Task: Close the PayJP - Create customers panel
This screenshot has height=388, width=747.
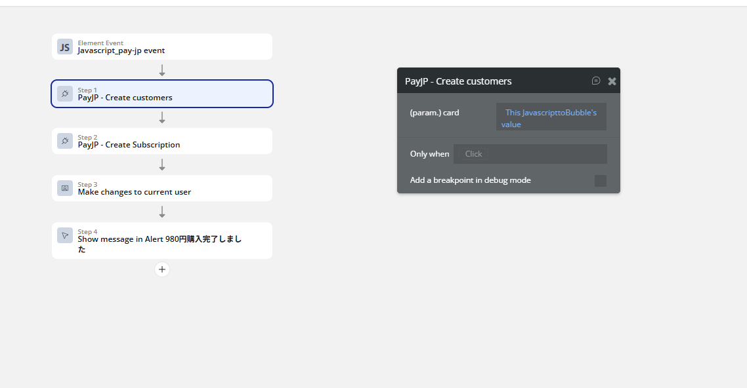Action: click(x=612, y=81)
